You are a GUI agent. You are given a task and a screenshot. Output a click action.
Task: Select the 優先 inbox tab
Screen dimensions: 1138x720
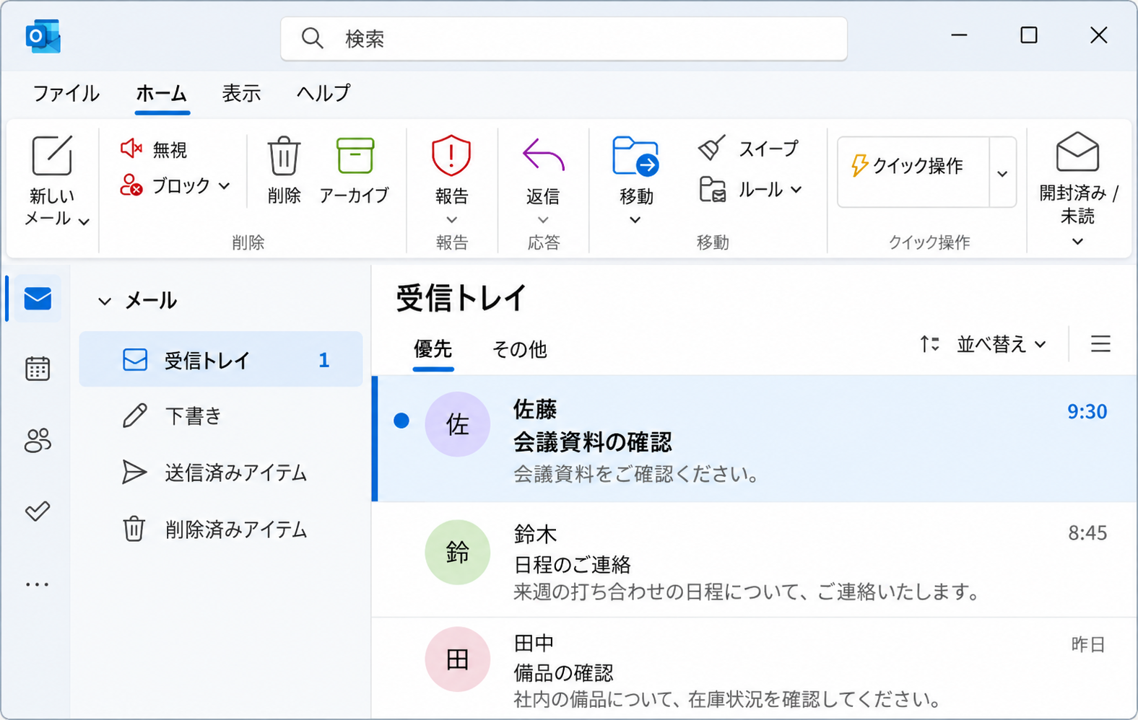433,349
